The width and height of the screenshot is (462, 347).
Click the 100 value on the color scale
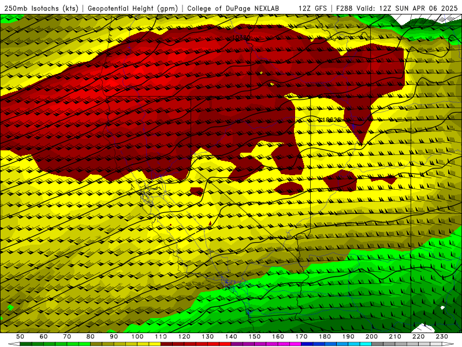(137, 337)
